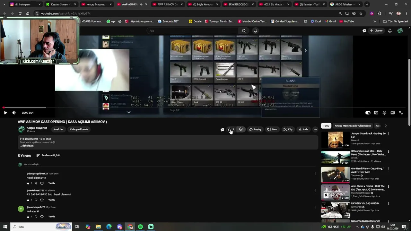The image size is (411, 231).
Task: Click the Analizler button
Action: (58, 129)
